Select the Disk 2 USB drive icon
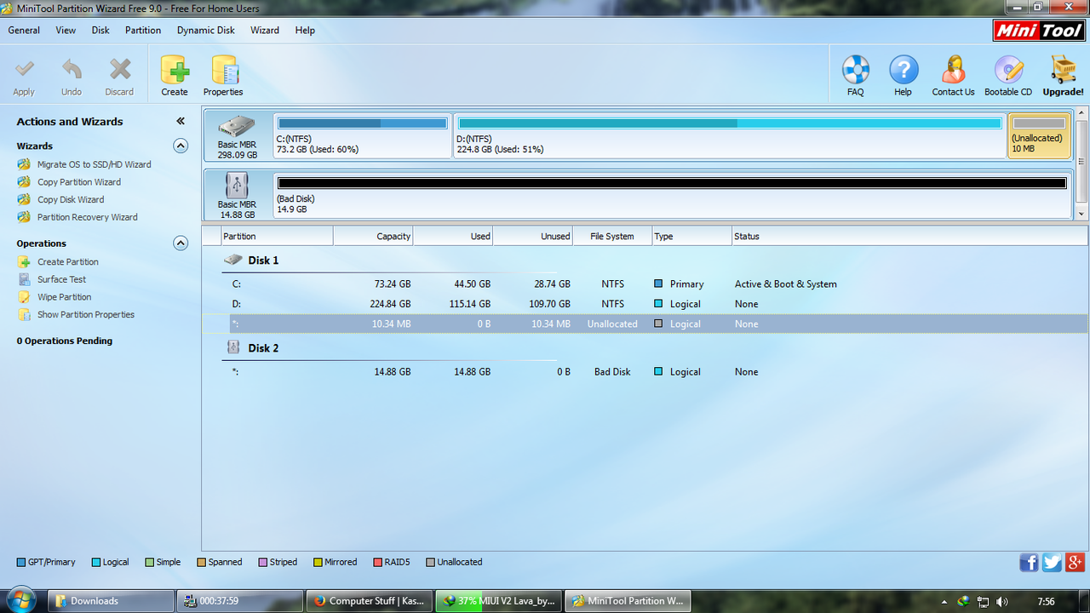1090x613 pixels. coord(237,186)
